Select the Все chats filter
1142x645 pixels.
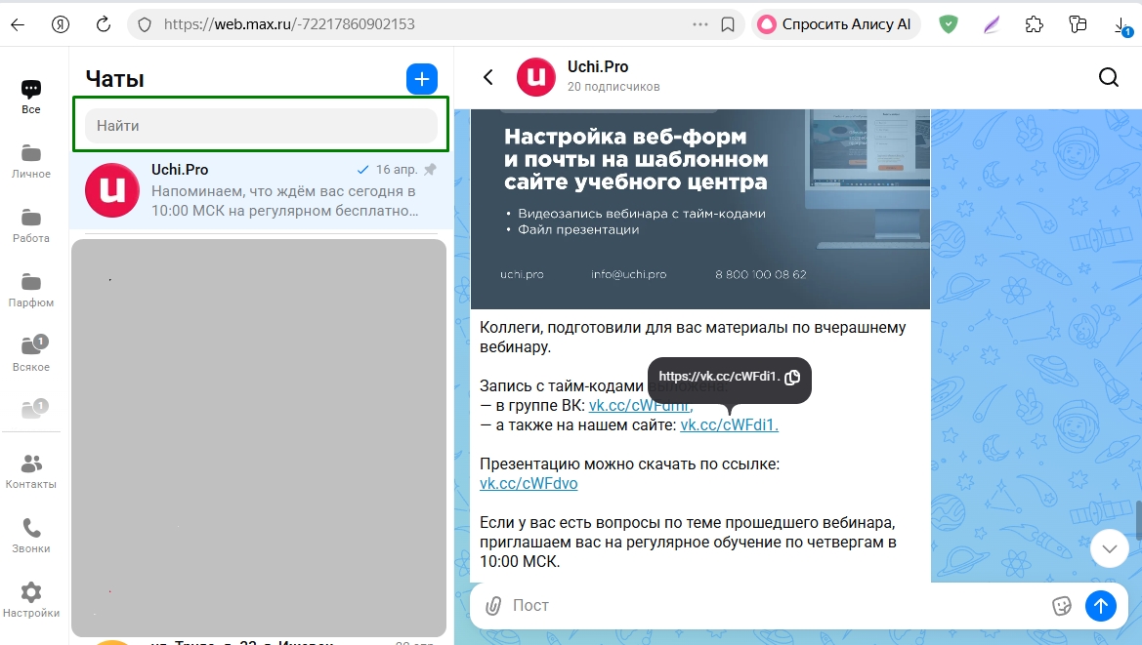[31, 94]
